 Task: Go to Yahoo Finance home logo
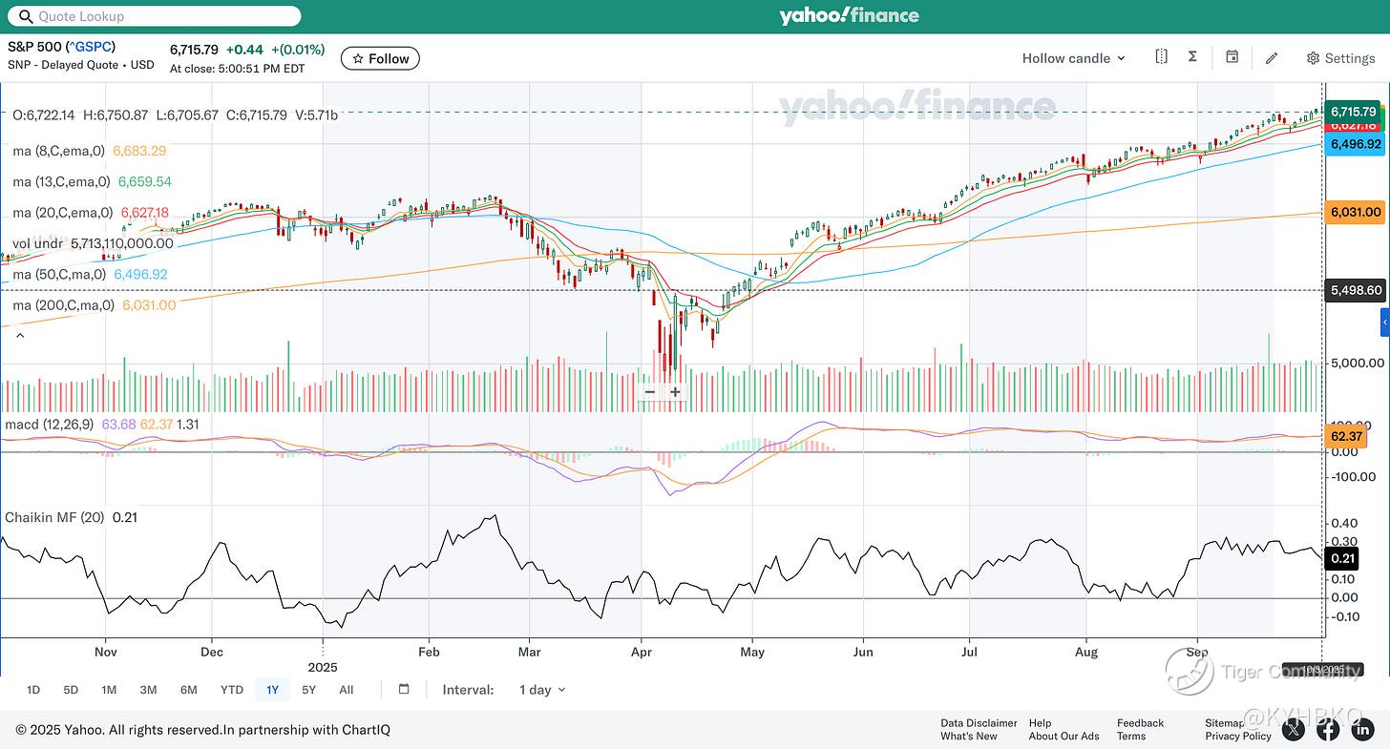[849, 15]
